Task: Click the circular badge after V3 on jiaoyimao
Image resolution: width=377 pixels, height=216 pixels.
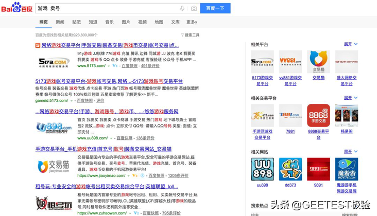Action: pyautogui.click(x=142, y=176)
